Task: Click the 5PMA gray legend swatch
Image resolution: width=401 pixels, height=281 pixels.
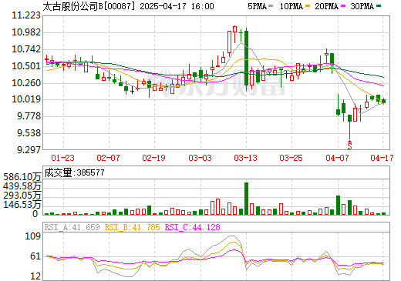Action: [x=271, y=5]
